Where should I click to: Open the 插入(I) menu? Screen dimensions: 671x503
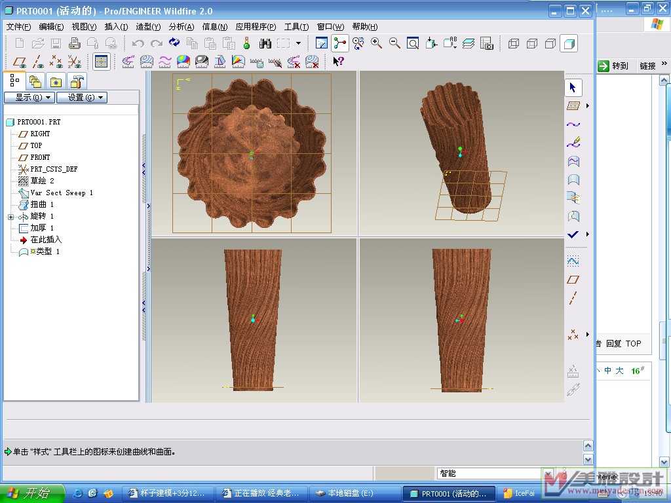point(116,27)
